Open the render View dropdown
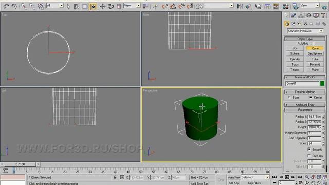This screenshot has height=185, width=329. [x=310, y=5]
